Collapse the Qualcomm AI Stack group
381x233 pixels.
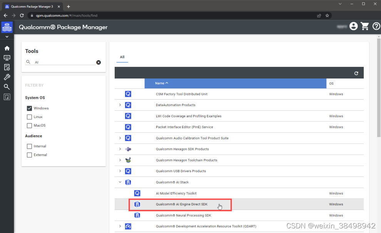120,182
